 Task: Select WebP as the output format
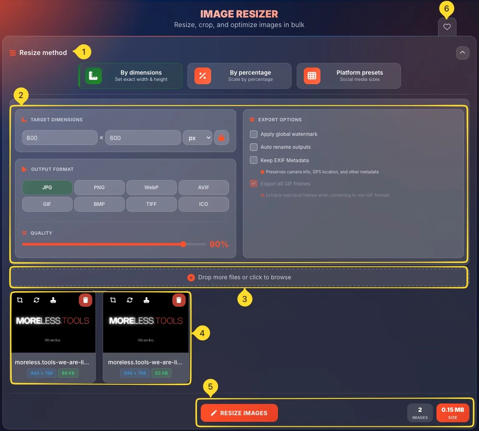151,188
